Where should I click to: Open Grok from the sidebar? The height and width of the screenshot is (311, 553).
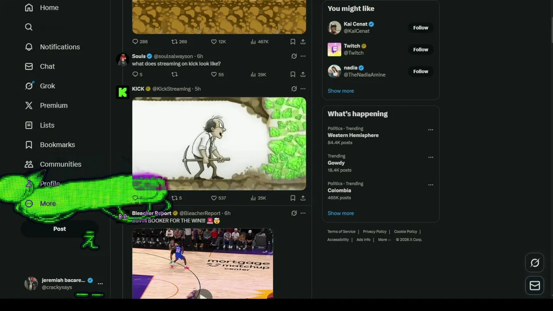pos(40,86)
